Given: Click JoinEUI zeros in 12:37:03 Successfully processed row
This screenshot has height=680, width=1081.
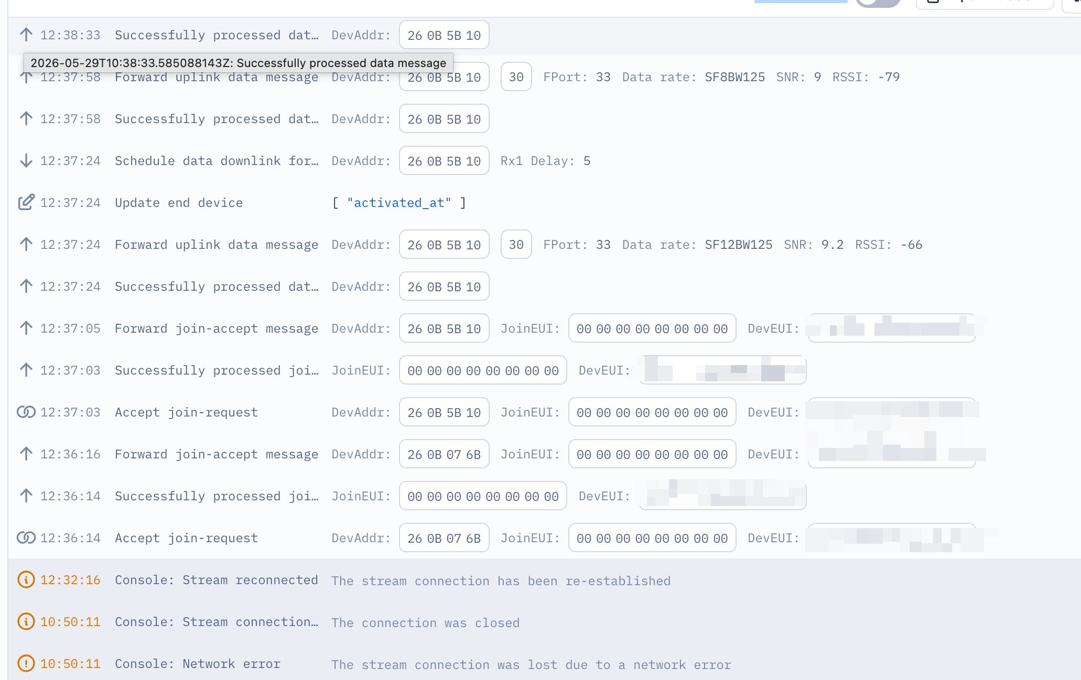Looking at the screenshot, I should 483,370.
